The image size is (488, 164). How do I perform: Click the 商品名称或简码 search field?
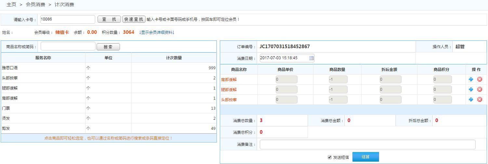(x=68, y=47)
